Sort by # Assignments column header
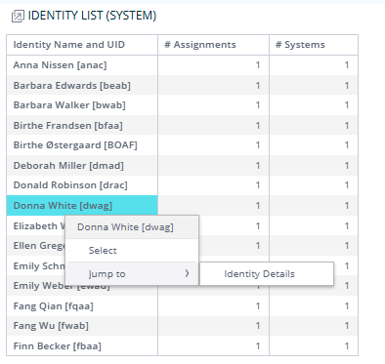The image size is (385, 364). click(200, 45)
